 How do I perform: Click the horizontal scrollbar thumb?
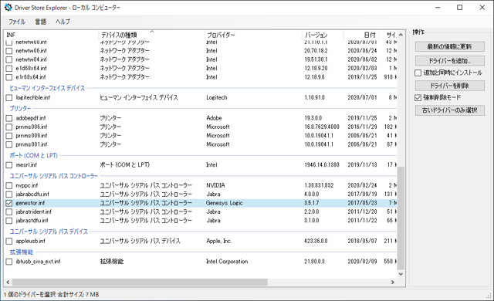(x=140, y=282)
